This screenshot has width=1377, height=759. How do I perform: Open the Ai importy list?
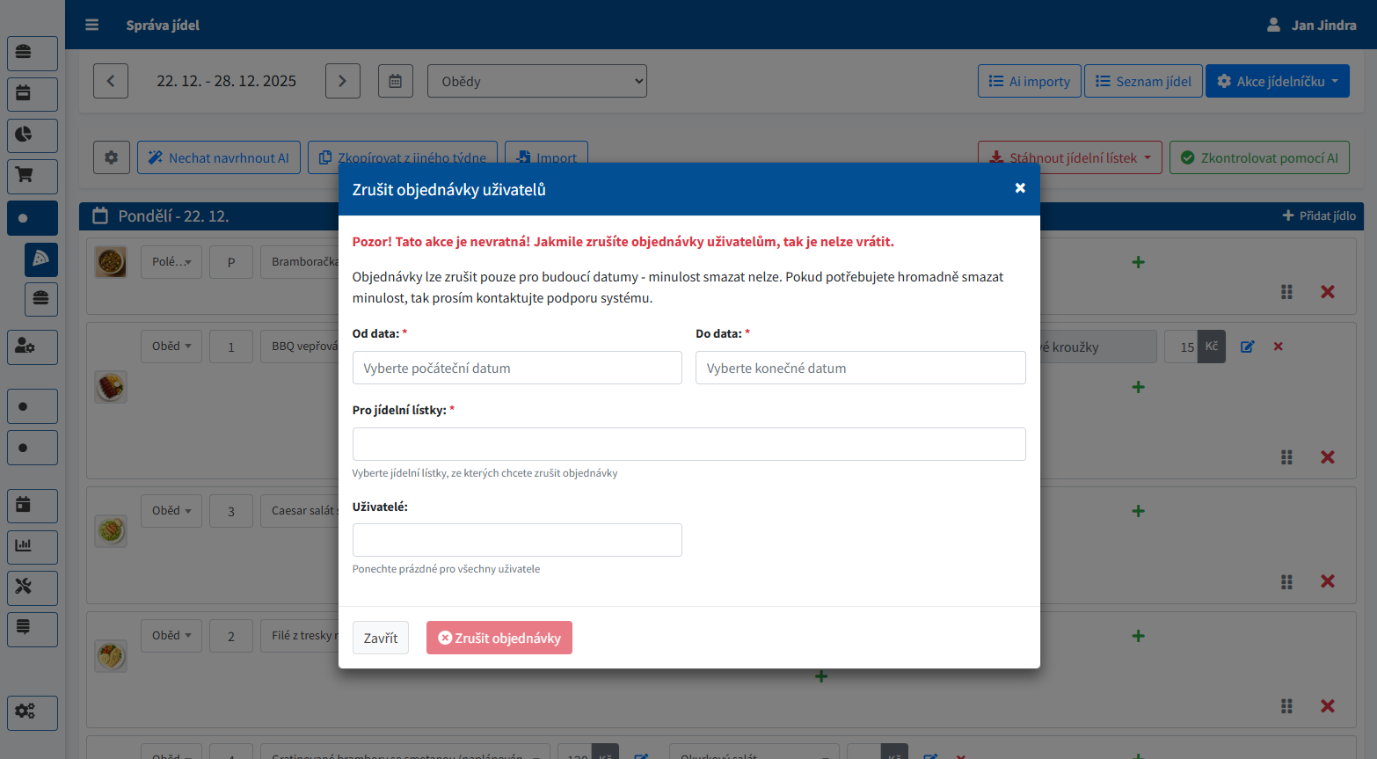pos(1029,81)
